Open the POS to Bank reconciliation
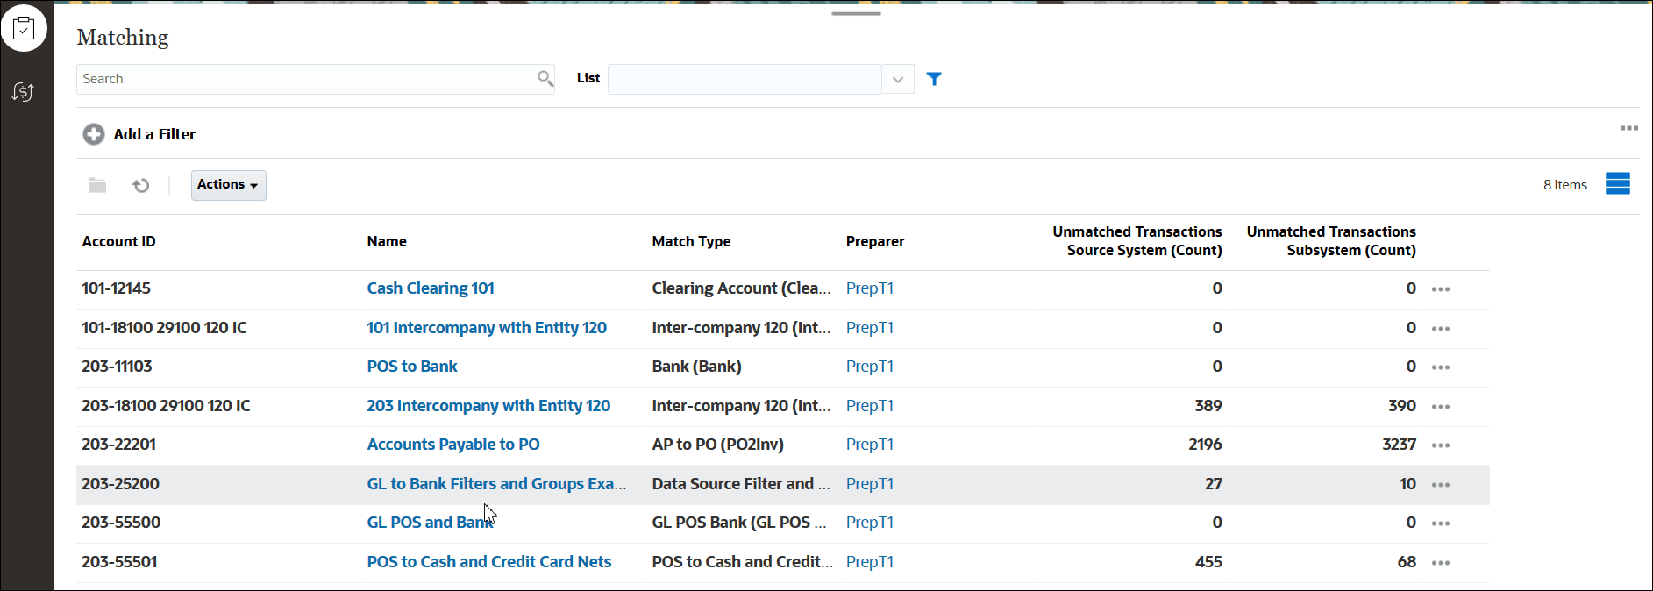This screenshot has height=591, width=1653. [x=412, y=367]
